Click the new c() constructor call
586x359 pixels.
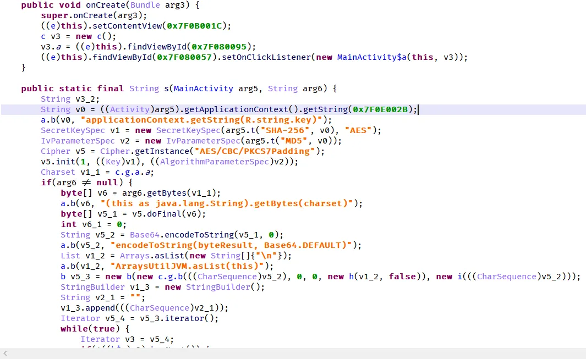93,36
